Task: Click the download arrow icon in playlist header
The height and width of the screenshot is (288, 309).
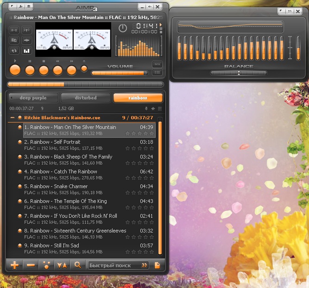Action: tap(146, 109)
